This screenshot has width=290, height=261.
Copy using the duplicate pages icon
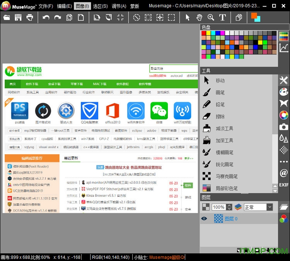[x=69, y=17]
